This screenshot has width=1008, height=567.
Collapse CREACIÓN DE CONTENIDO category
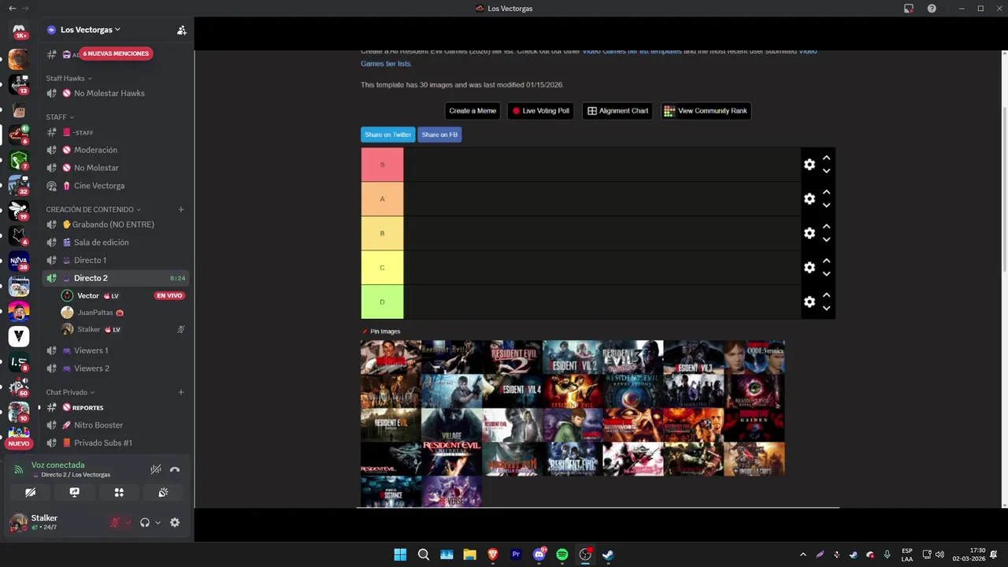[x=93, y=209]
